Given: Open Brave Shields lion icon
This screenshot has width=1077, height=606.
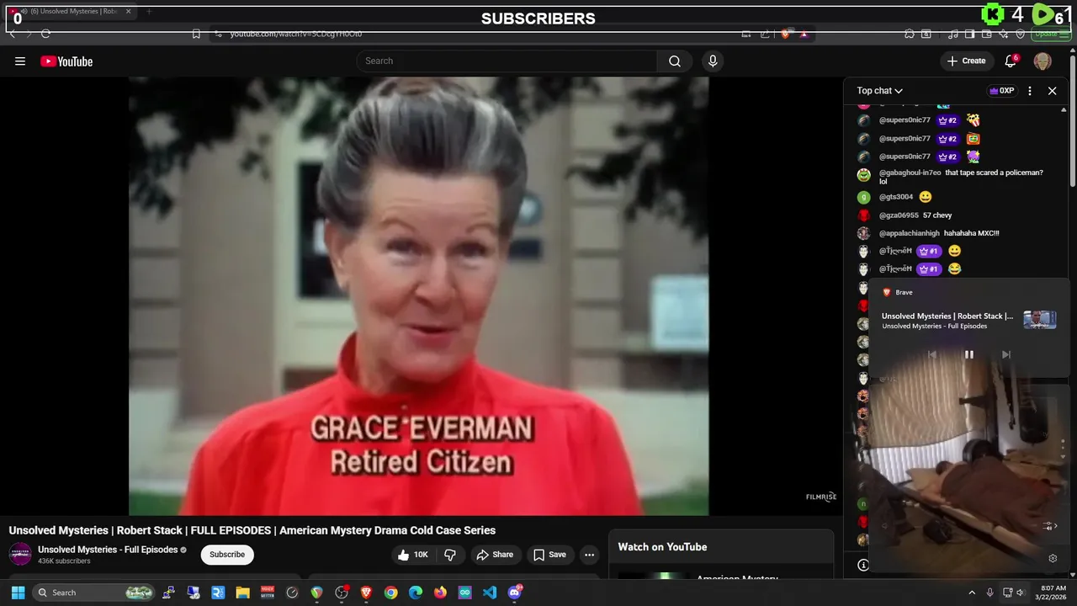Looking at the screenshot, I should coord(785,34).
